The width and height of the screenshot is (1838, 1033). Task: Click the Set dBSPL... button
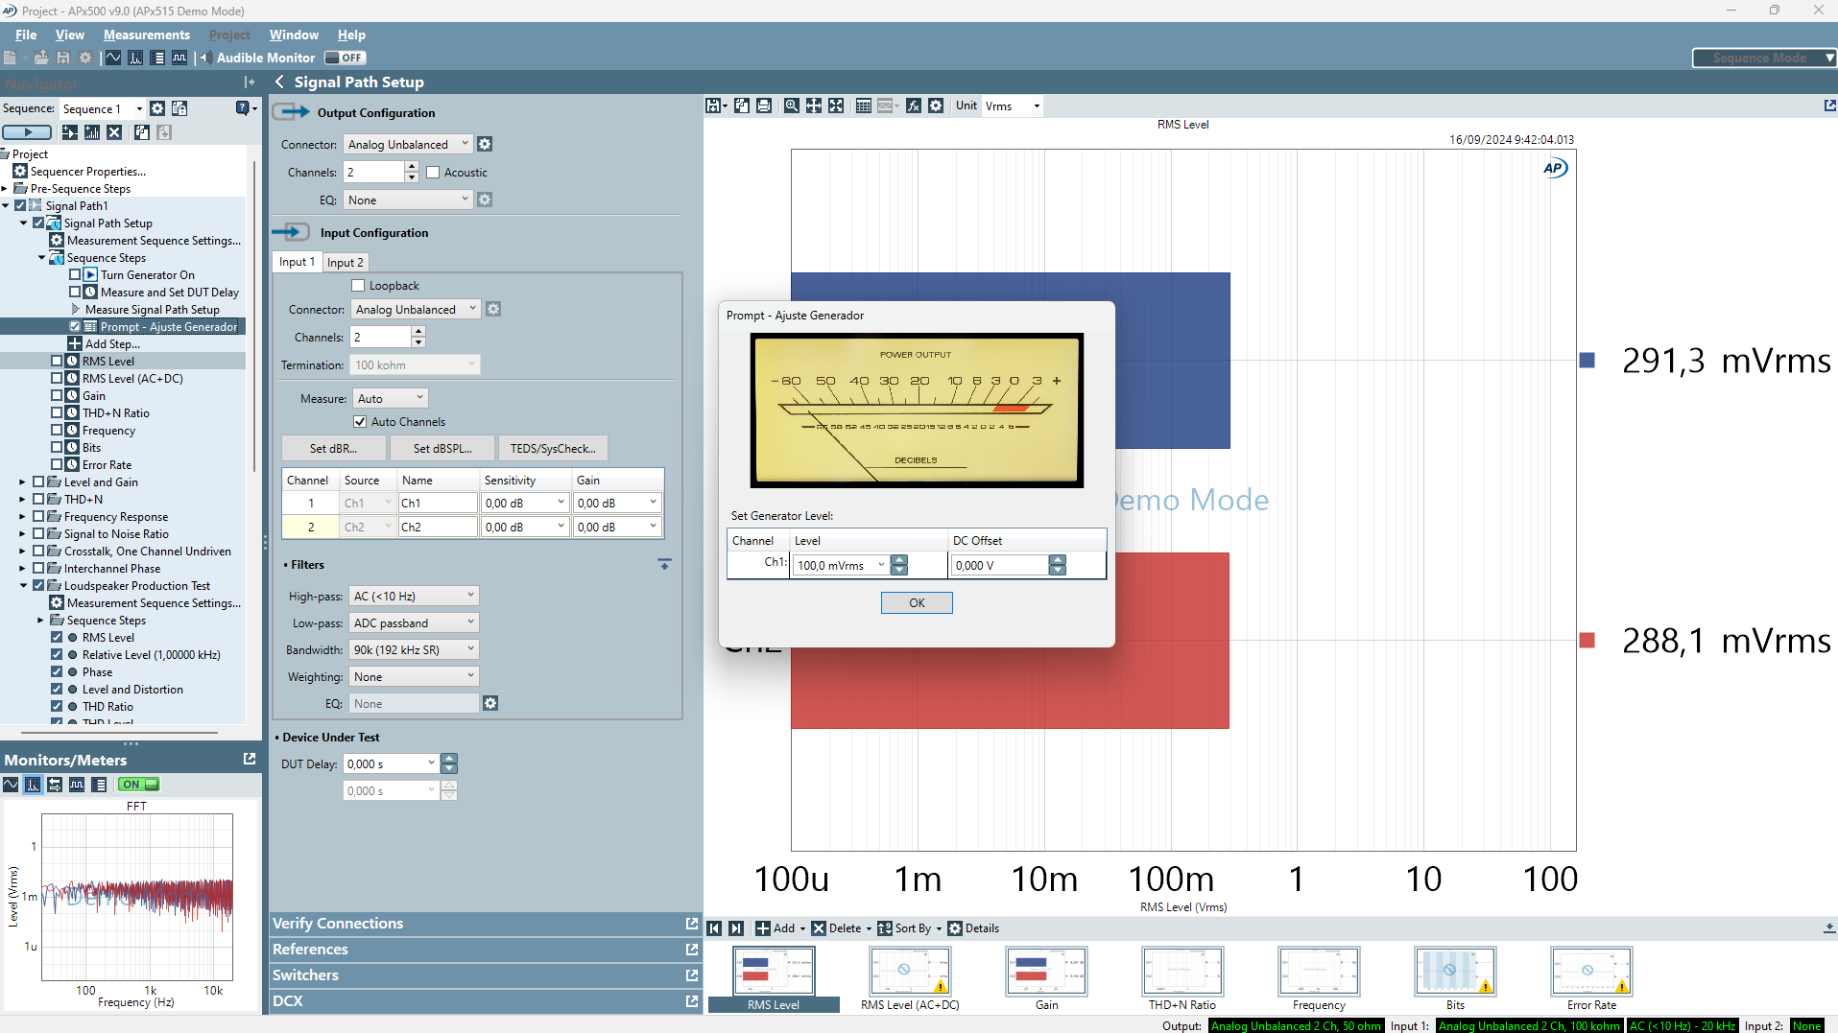[x=442, y=448]
